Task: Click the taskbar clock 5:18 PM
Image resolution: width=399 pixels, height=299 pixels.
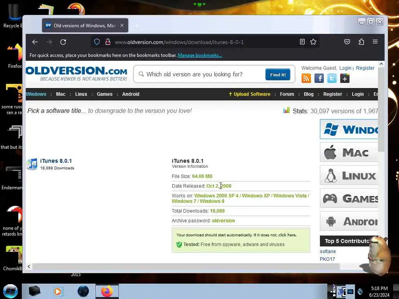Action: coord(379,288)
